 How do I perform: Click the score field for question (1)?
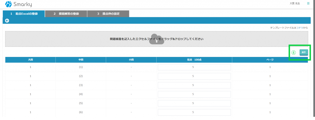coord(194,67)
